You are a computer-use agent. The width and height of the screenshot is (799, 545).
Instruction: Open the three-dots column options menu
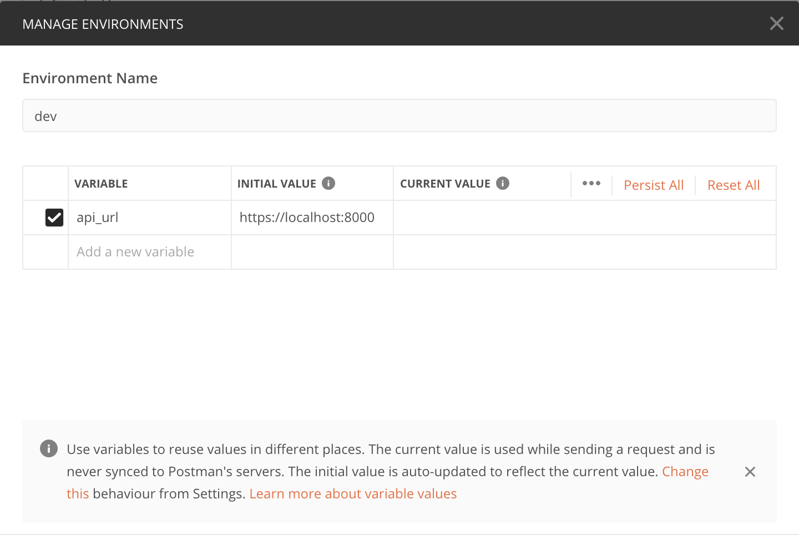[591, 184]
